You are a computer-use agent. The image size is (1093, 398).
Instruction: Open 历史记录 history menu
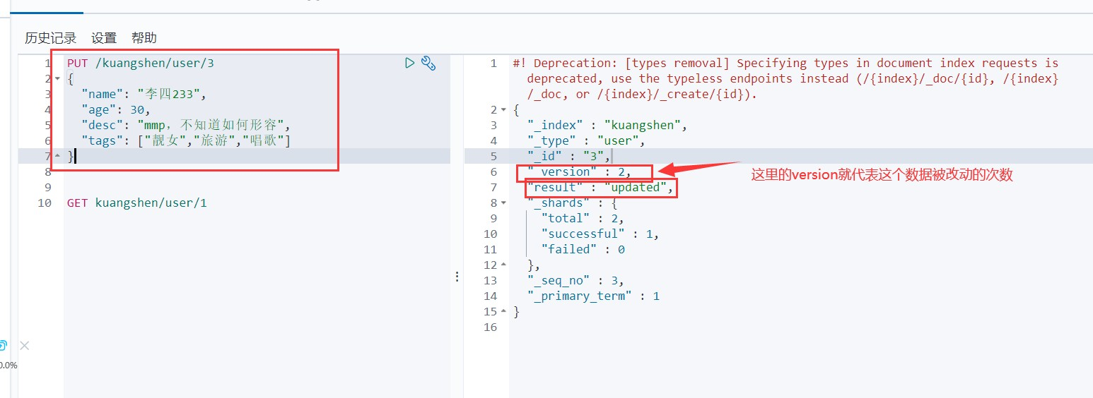pos(50,38)
